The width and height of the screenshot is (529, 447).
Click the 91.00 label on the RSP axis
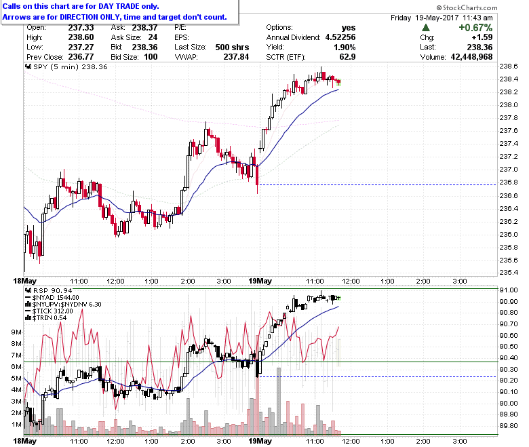click(x=509, y=290)
